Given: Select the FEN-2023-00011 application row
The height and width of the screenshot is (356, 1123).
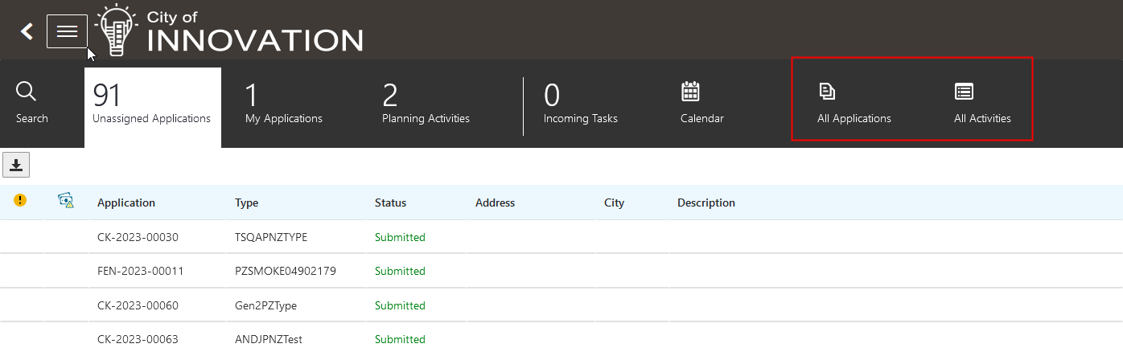Looking at the screenshot, I should click(141, 271).
